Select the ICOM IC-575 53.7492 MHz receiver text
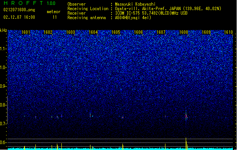This screenshot has width=237, height=150. tap(151, 13)
